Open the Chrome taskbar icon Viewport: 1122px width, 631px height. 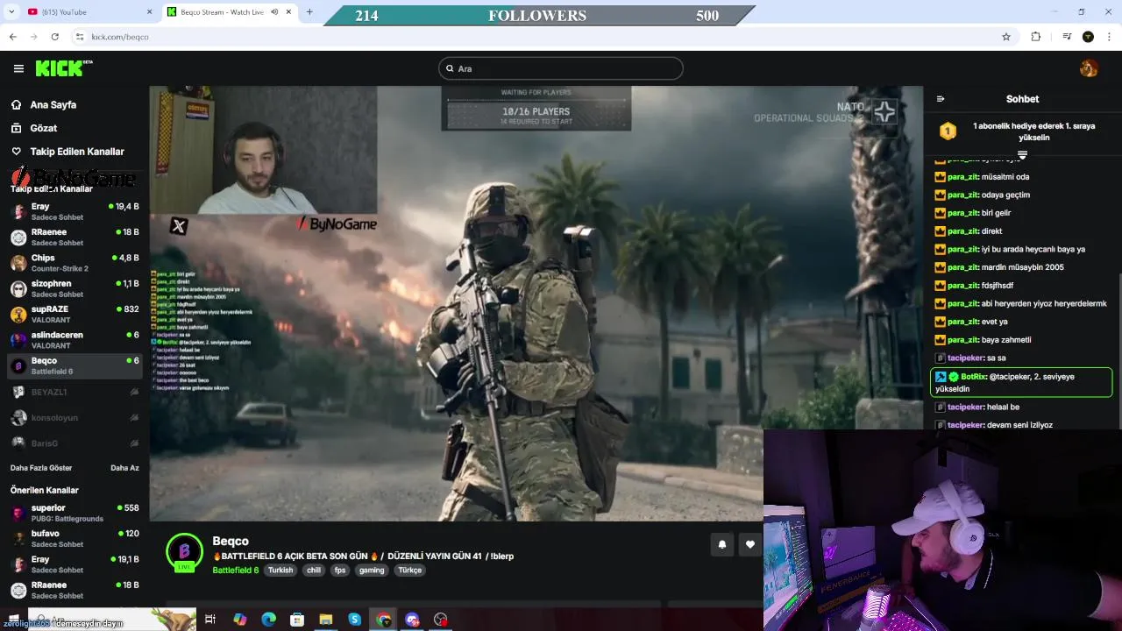383,620
